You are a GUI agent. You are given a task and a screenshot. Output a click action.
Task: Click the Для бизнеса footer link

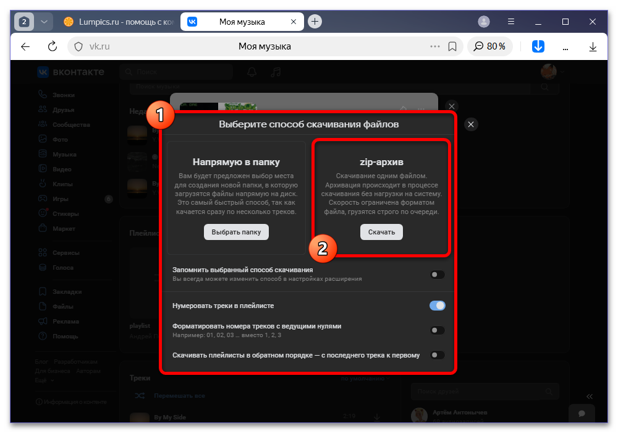(53, 371)
